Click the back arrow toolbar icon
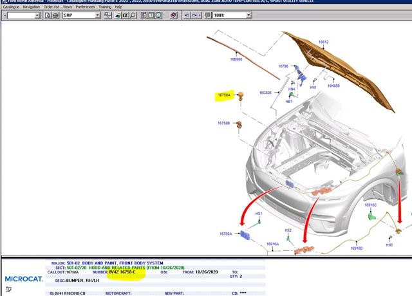The image size is (412, 296). (x=187, y=15)
